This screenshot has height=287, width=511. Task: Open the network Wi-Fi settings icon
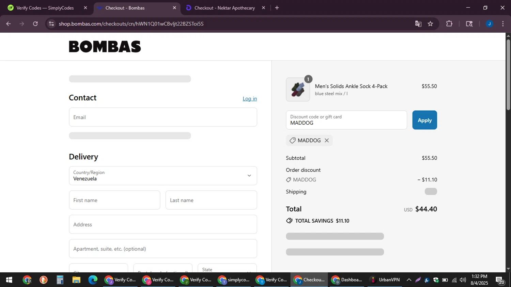454,280
